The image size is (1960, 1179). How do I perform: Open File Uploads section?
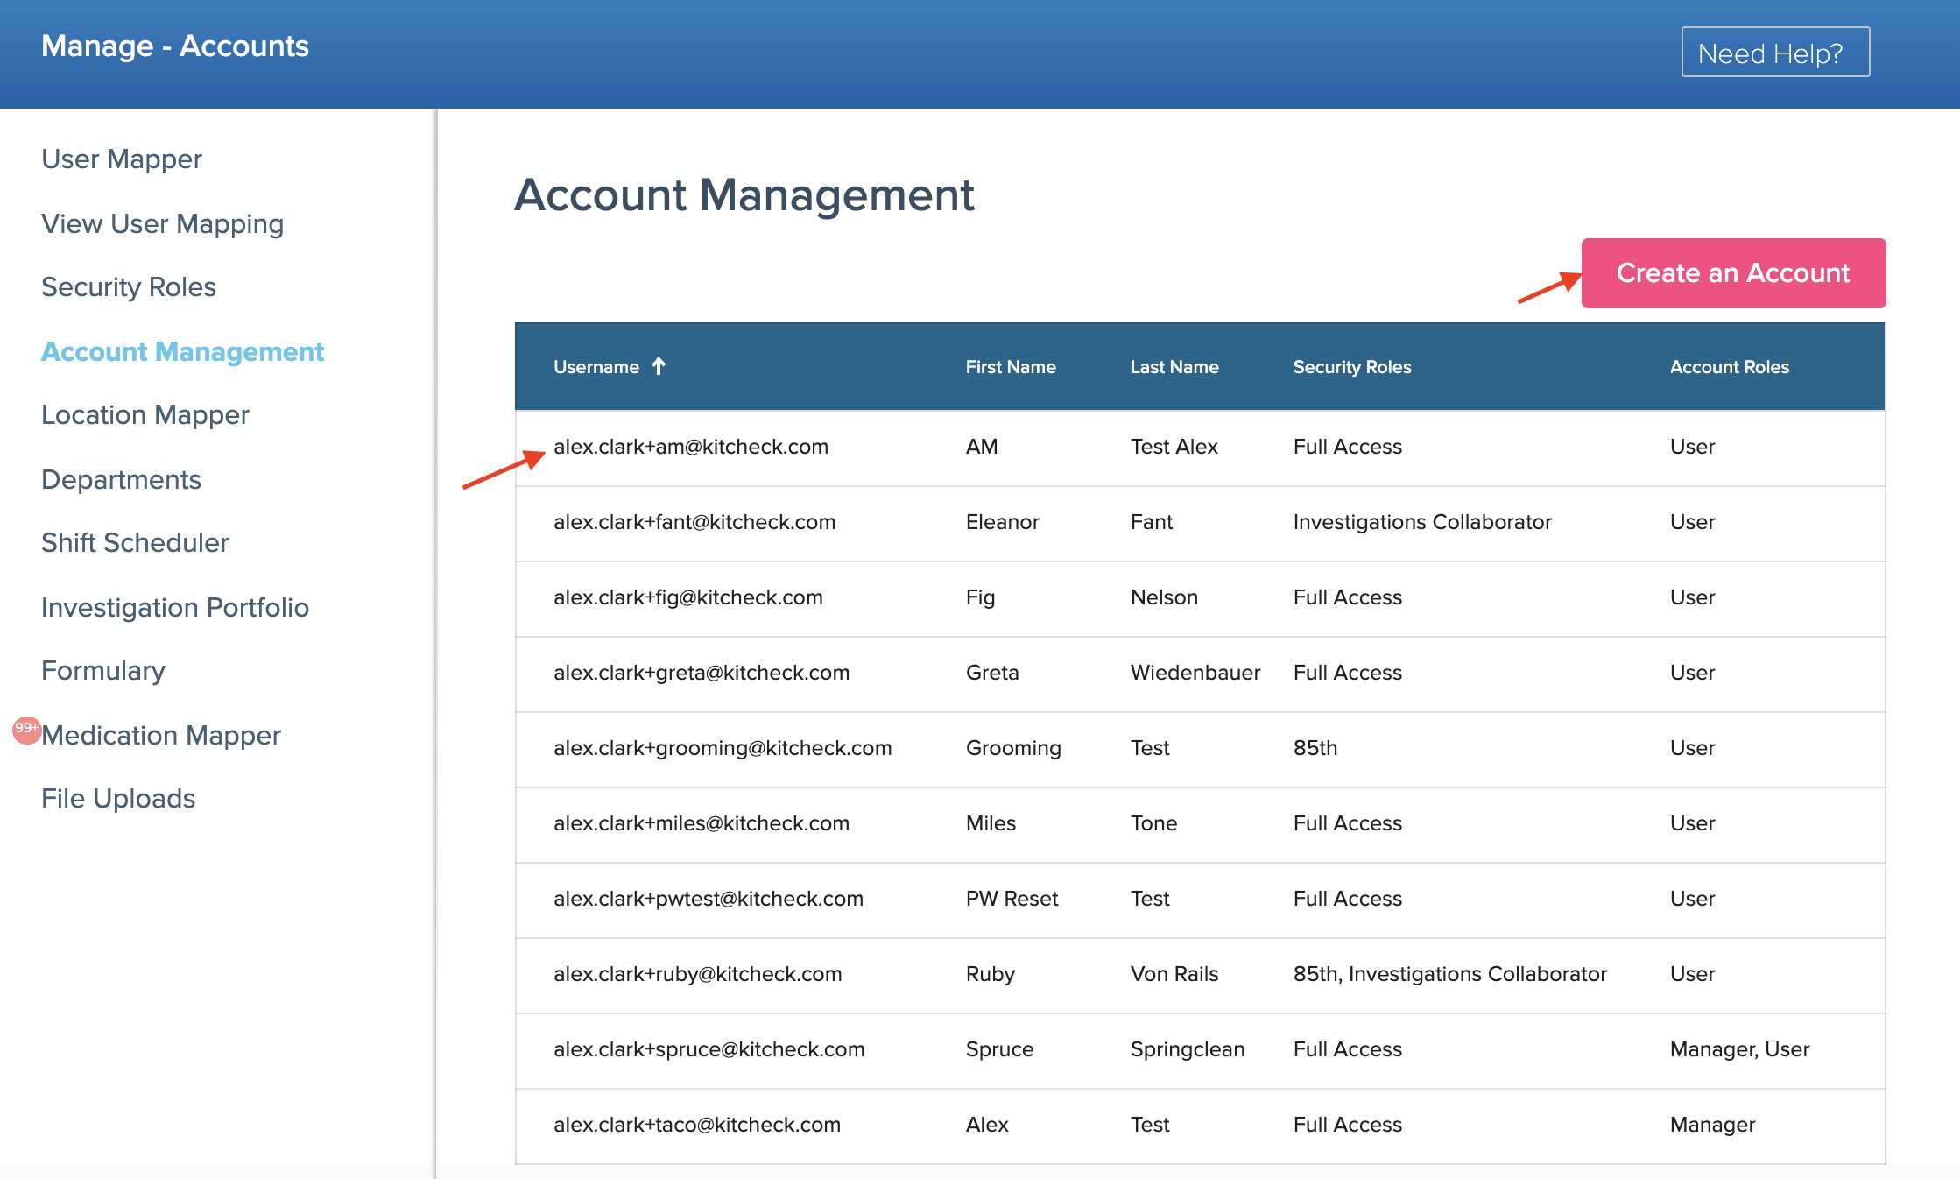117,799
